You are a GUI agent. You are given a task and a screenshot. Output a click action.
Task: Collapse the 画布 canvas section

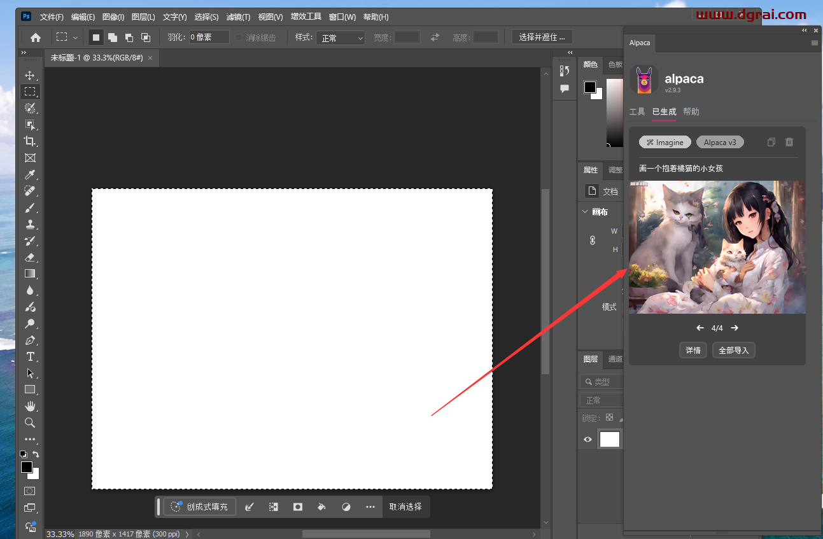pyautogui.click(x=585, y=212)
